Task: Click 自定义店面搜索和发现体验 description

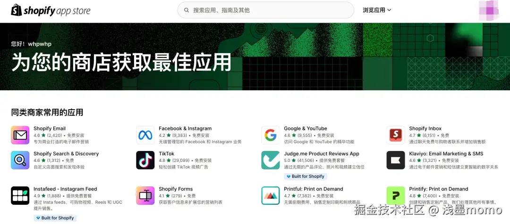Action: (x=59, y=167)
